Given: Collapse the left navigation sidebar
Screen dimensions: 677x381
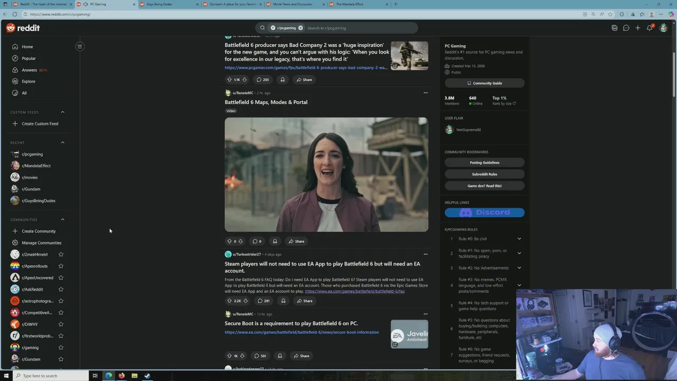Looking at the screenshot, I should [80, 47].
